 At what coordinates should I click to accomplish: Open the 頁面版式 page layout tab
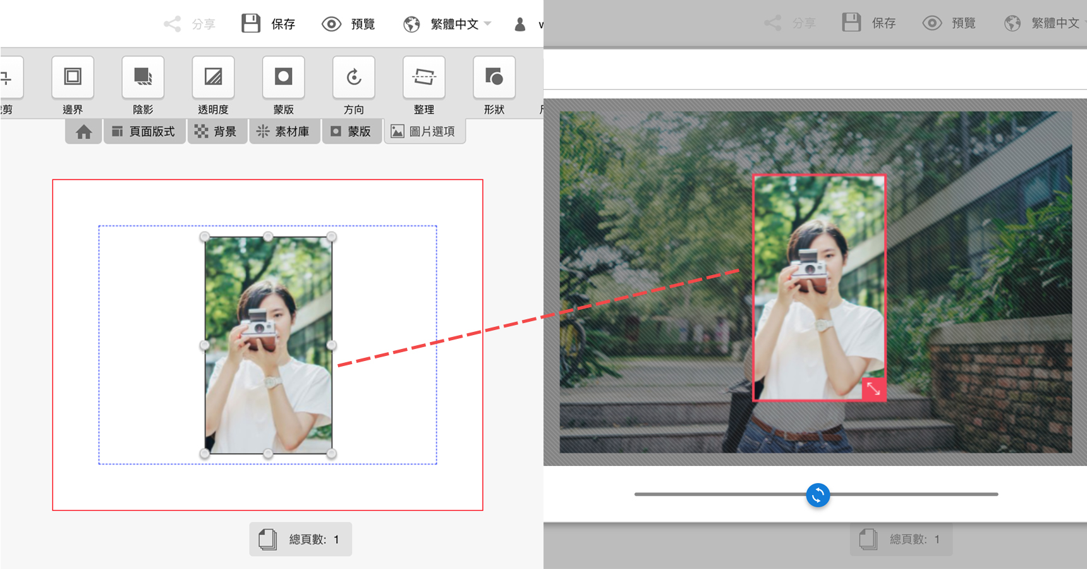144,132
